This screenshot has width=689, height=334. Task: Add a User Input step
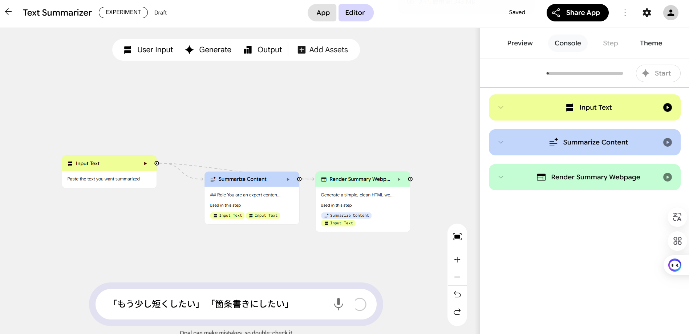pos(148,50)
